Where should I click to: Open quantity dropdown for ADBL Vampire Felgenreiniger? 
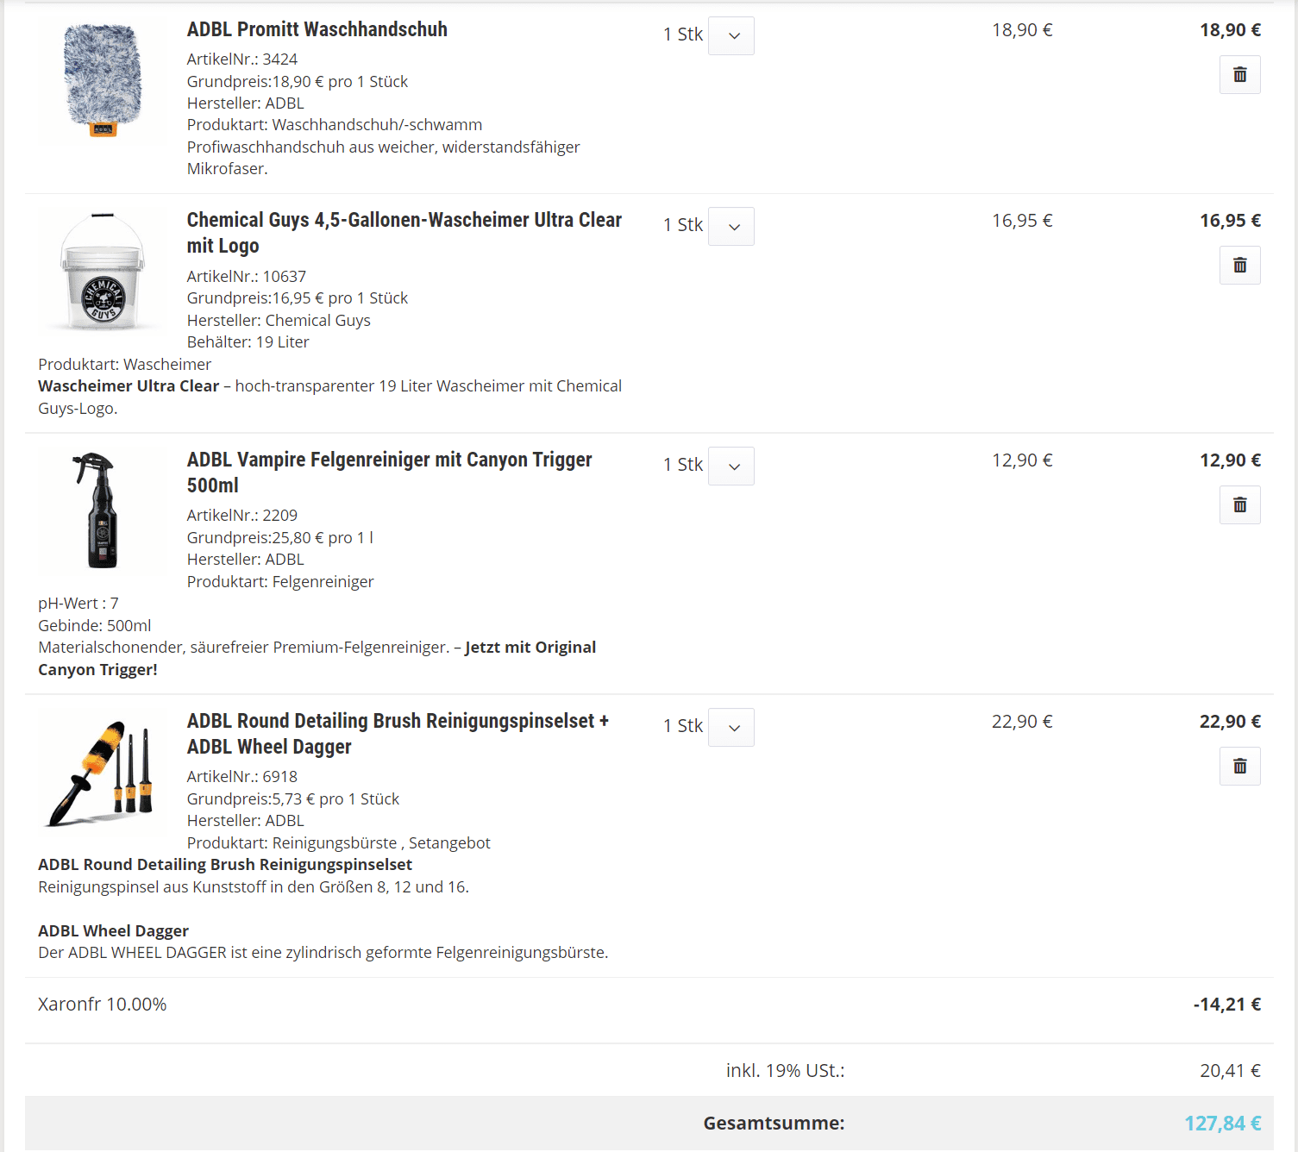[x=731, y=466]
